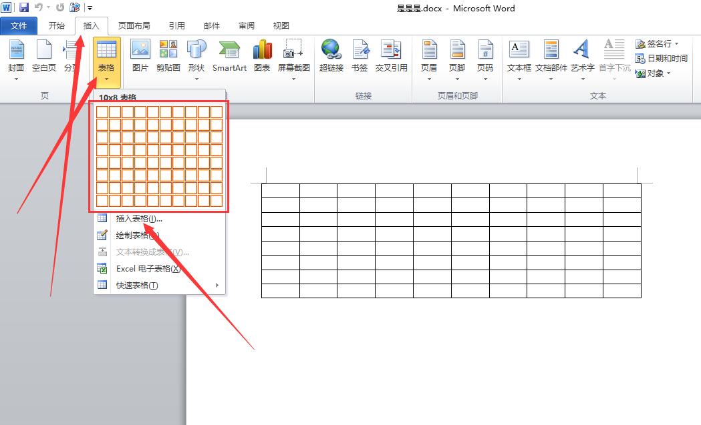Expand the 页码 dropdown arrow

coord(485,79)
